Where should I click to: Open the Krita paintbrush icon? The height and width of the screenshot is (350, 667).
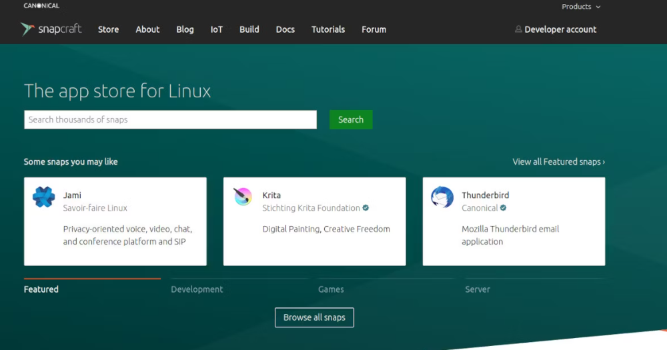point(243,197)
